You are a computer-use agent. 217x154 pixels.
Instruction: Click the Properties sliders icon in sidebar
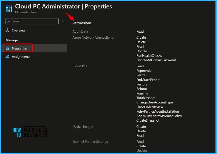coord(8,49)
